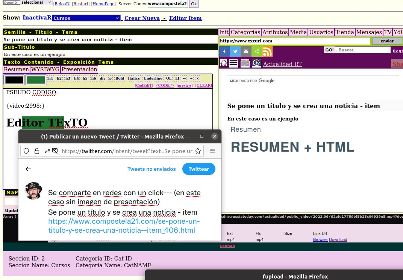Click the blocked autoplay icon in the address bar
This screenshot has height=280, width=403.
coord(55,151)
